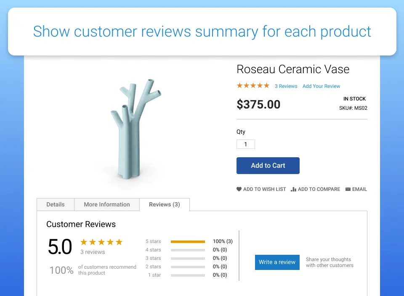Screen dimensions: 404x296
Task: Click the 5.0 average rating number
Action: coord(60,246)
